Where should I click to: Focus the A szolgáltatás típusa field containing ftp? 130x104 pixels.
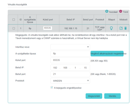[70, 54]
